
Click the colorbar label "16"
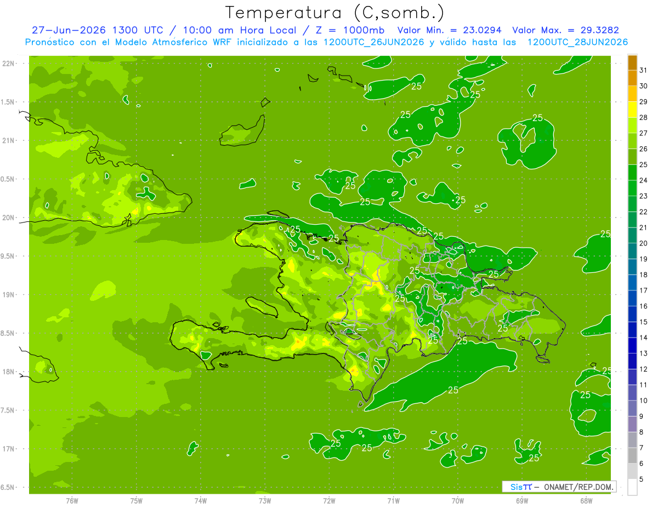point(644,306)
